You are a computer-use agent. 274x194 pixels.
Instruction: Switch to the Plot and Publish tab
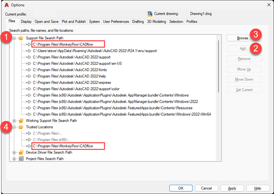click(74, 22)
